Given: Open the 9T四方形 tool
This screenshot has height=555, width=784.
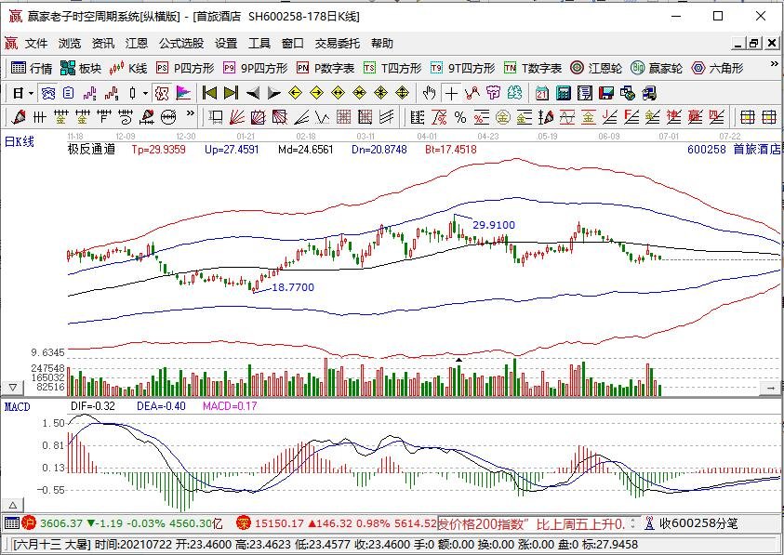Looking at the screenshot, I should click(462, 68).
